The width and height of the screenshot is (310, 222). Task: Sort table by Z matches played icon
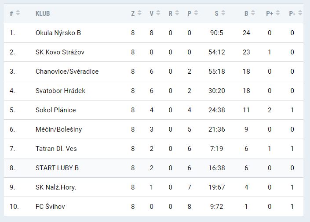(x=139, y=13)
